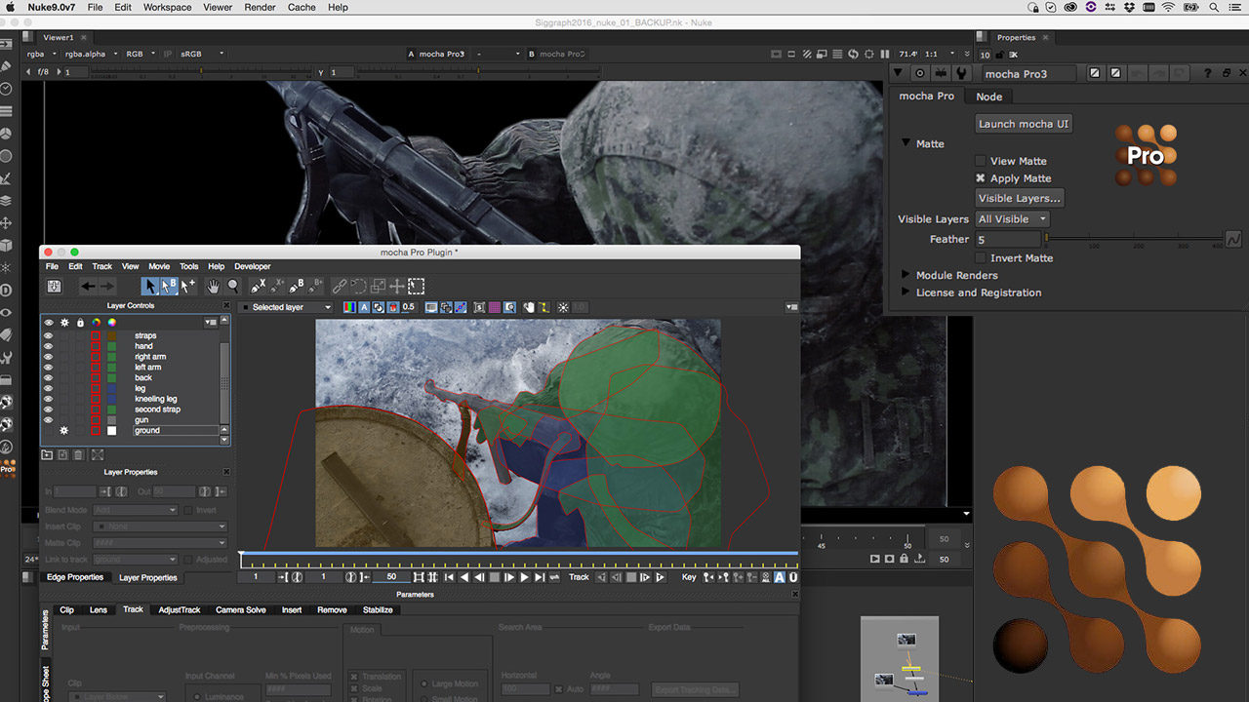Click the center-node target icon in Properties
This screenshot has height=702, width=1249.
pyautogui.click(x=919, y=73)
